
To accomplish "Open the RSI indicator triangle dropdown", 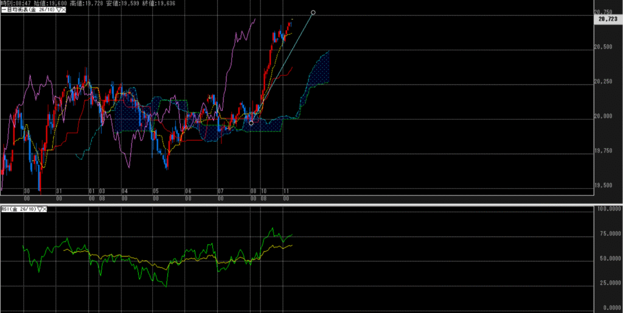I will pos(40,209).
